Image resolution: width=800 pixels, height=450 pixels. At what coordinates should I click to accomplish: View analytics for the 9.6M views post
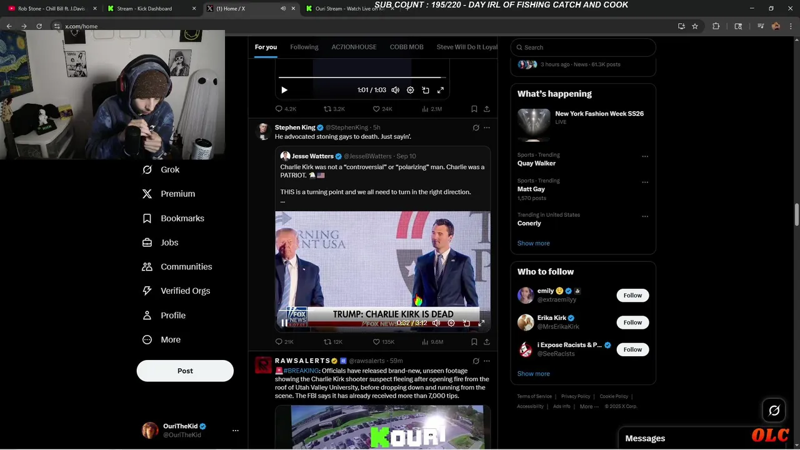[x=432, y=342]
